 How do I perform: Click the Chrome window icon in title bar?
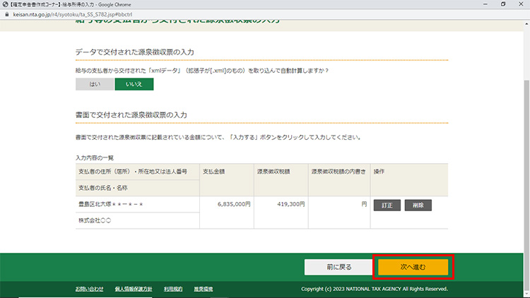pyautogui.click(x=5, y=4)
